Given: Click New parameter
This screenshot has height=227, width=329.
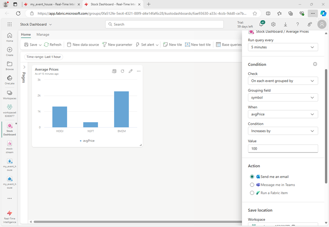Looking at the screenshot, I should point(117,45).
